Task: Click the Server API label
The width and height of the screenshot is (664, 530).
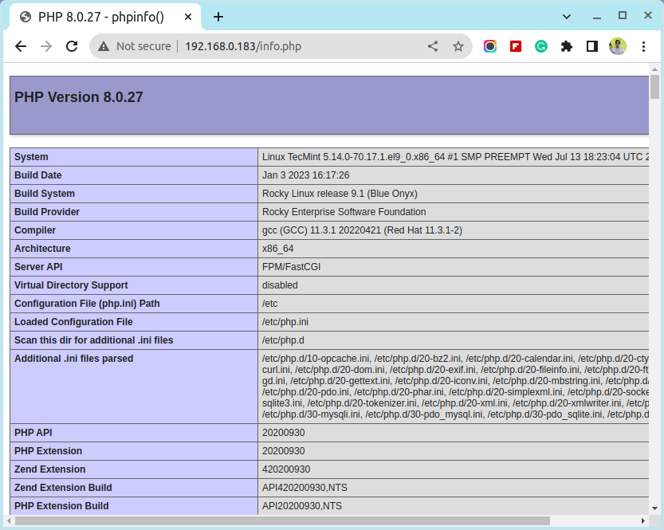Action: [38, 267]
